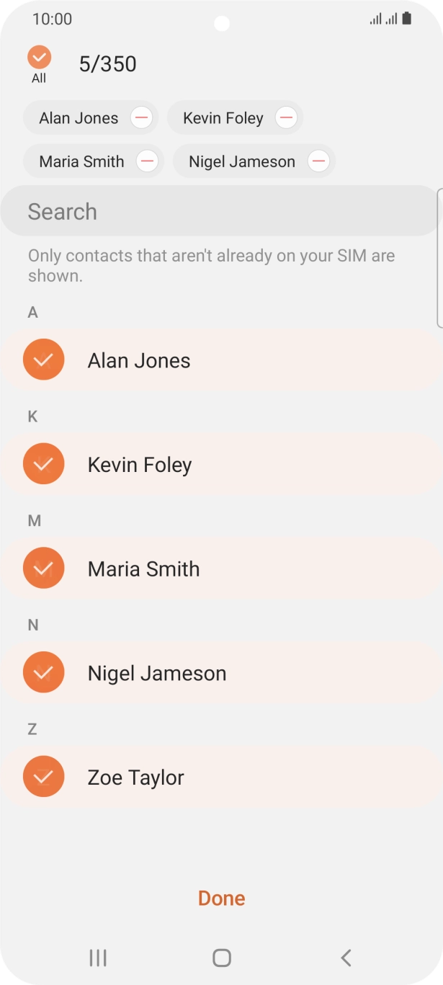The image size is (443, 985).
Task: Tap the Zoe Taylor contact name
Action: tap(136, 777)
